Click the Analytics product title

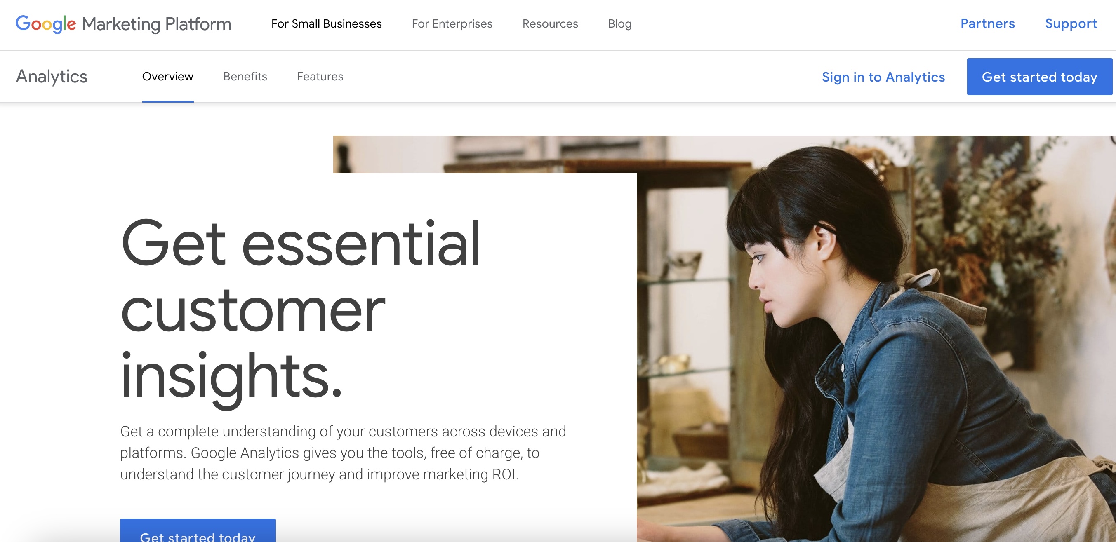tap(52, 77)
